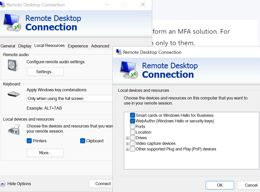Enable the Location checkbox

pos(133,132)
